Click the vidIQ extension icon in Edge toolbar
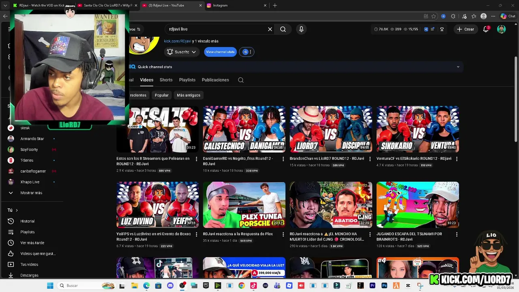The width and height of the screenshot is (519, 292). (x=443, y=16)
